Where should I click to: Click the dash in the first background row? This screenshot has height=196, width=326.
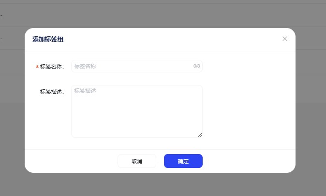tap(1, 15)
